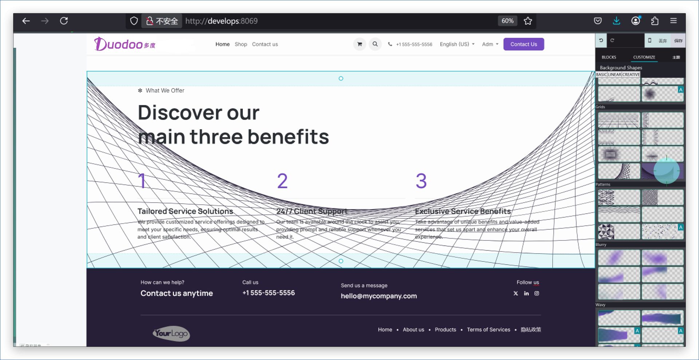The width and height of the screenshot is (699, 360).
Task: Click the redo arrow in editor panel
Action: (612, 40)
